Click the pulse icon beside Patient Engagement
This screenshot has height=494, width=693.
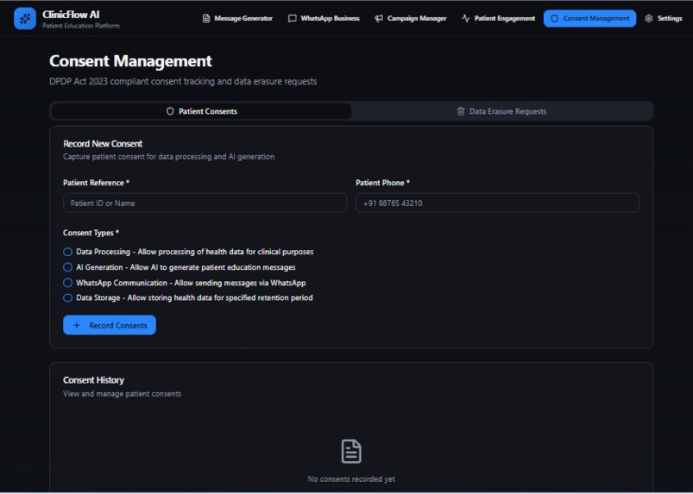pyautogui.click(x=465, y=19)
